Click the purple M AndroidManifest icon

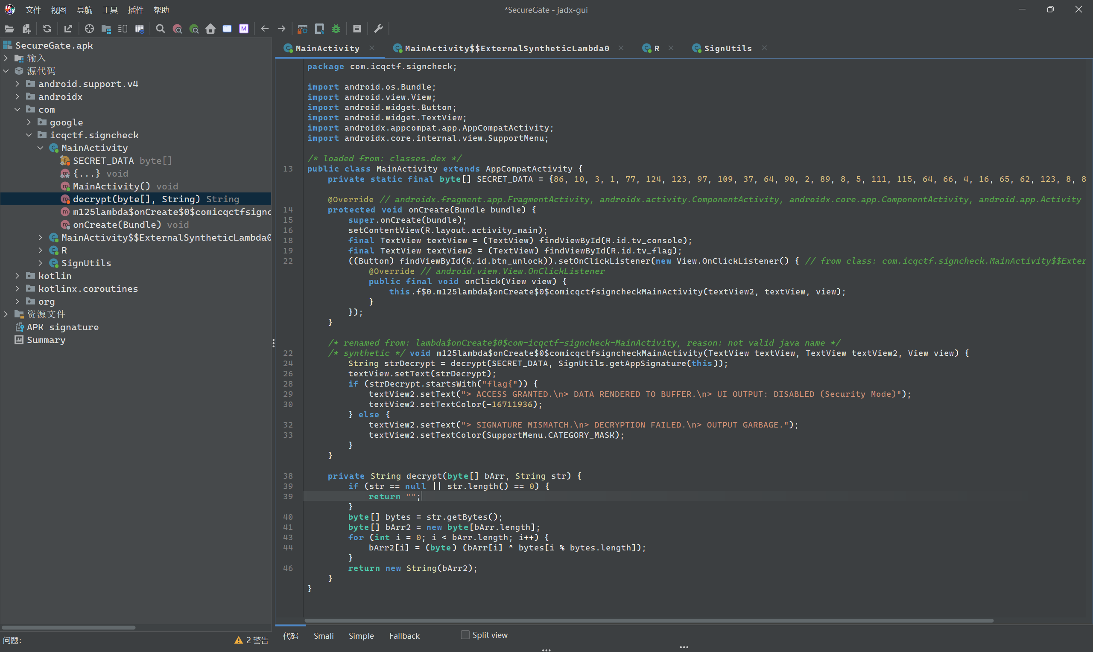tap(244, 29)
